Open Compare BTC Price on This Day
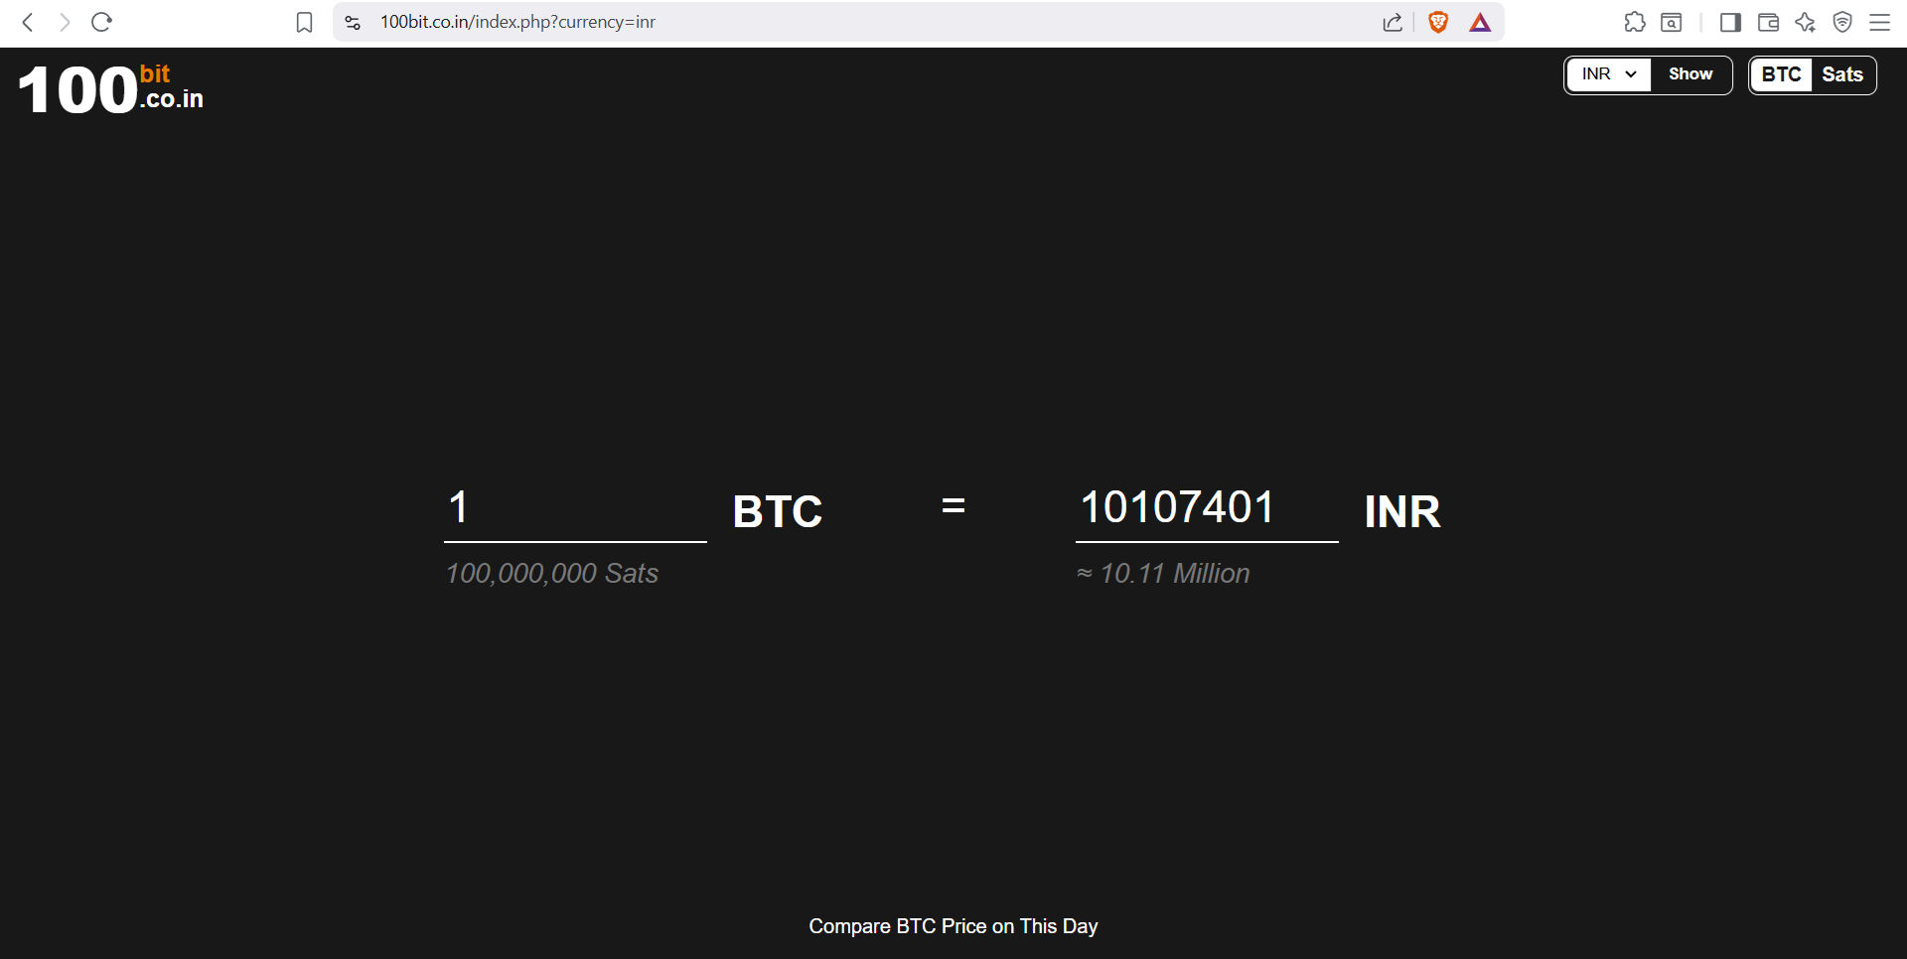1907x959 pixels. click(953, 926)
